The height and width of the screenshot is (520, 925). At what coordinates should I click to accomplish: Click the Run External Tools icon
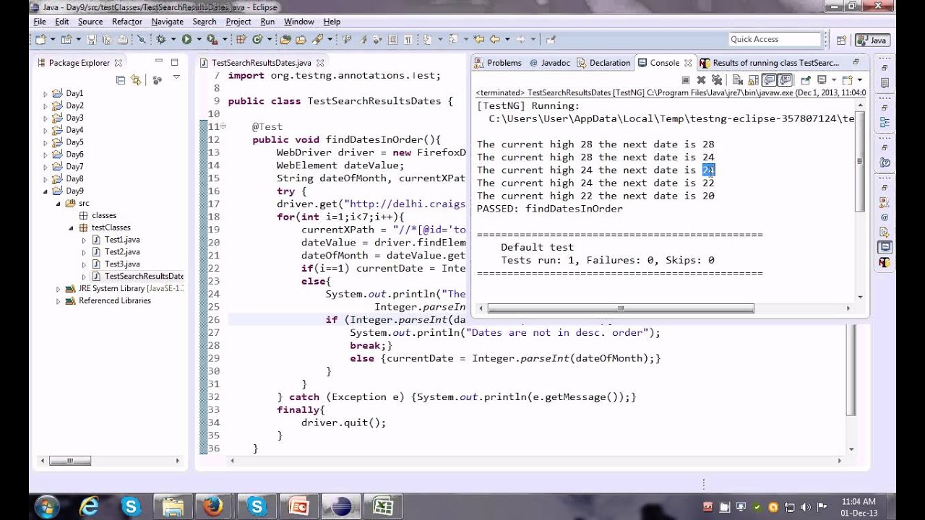coord(212,40)
